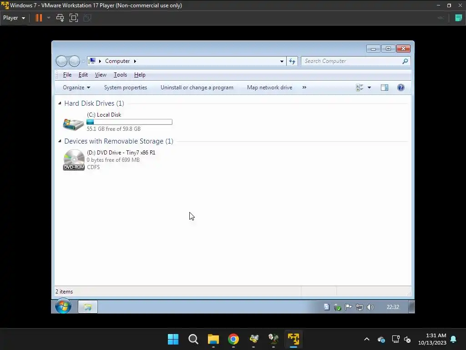Pause the virtual machine from VMware toolbar
466x350 pixels.
pyautogui.click(x=39, y=18)
